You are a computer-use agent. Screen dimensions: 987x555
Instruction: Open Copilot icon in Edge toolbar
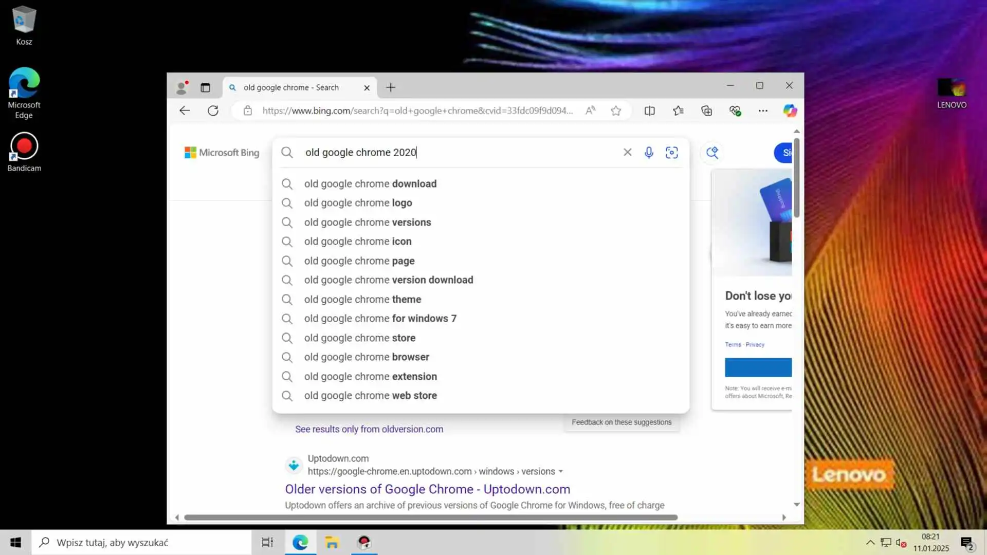790,110
